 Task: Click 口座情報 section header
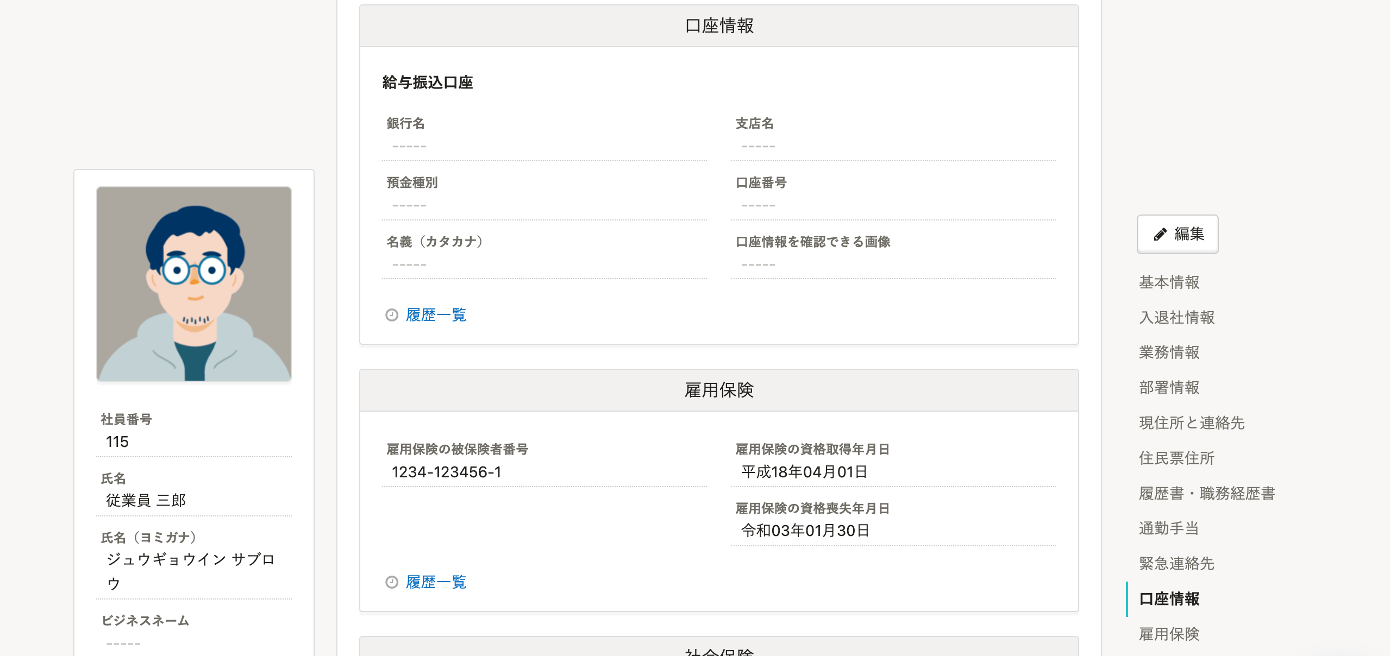(x=719, y=26)
